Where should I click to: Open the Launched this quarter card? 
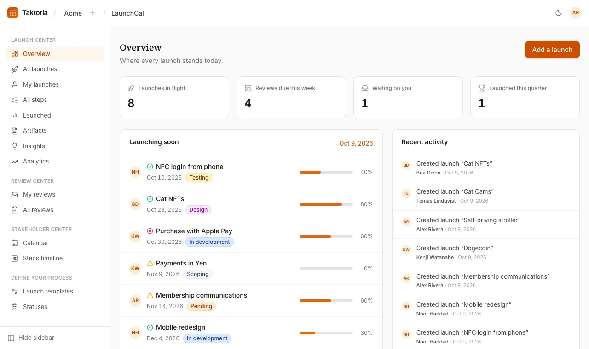point(525,97)
